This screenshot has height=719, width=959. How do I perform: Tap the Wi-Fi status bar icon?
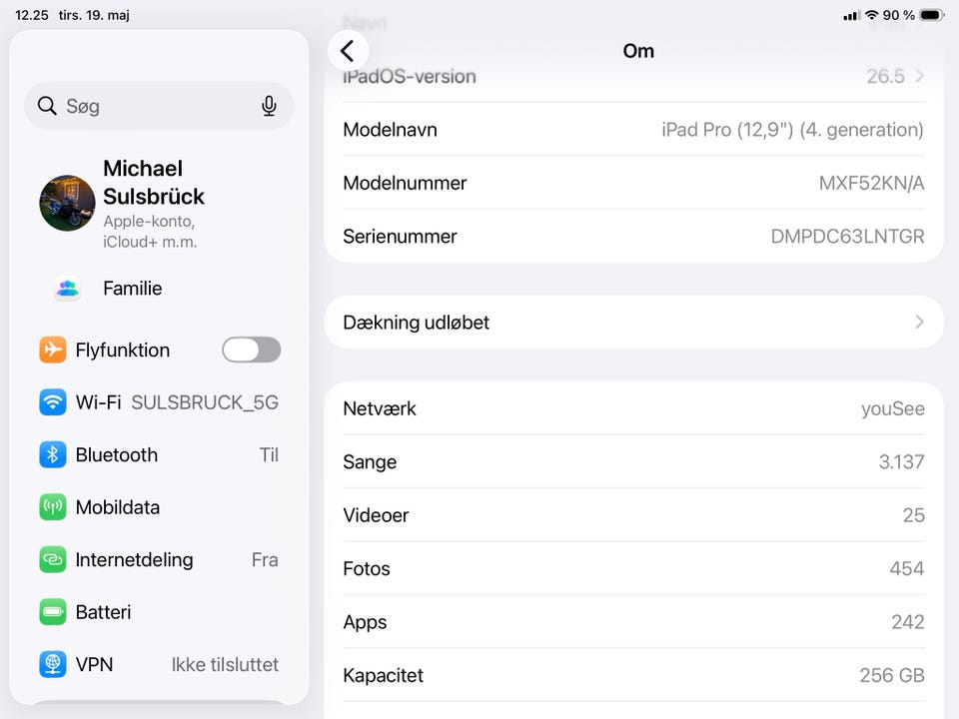872,15
